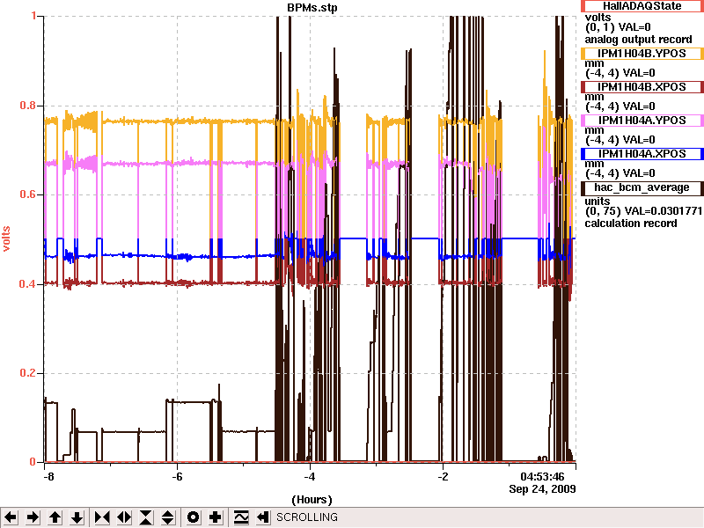The image size is (704, 528).
Task: Pan the plot right with arrow button
Action: [33, 517]
